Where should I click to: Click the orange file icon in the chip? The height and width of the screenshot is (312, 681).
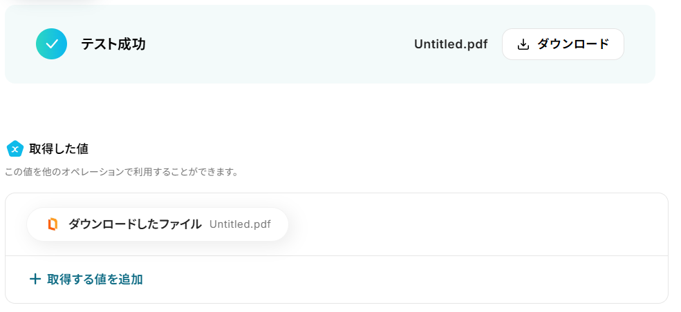point(53,224)
